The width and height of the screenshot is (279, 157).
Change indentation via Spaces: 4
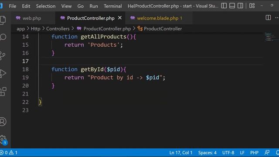pyautogui.click(x=208, y=153)
